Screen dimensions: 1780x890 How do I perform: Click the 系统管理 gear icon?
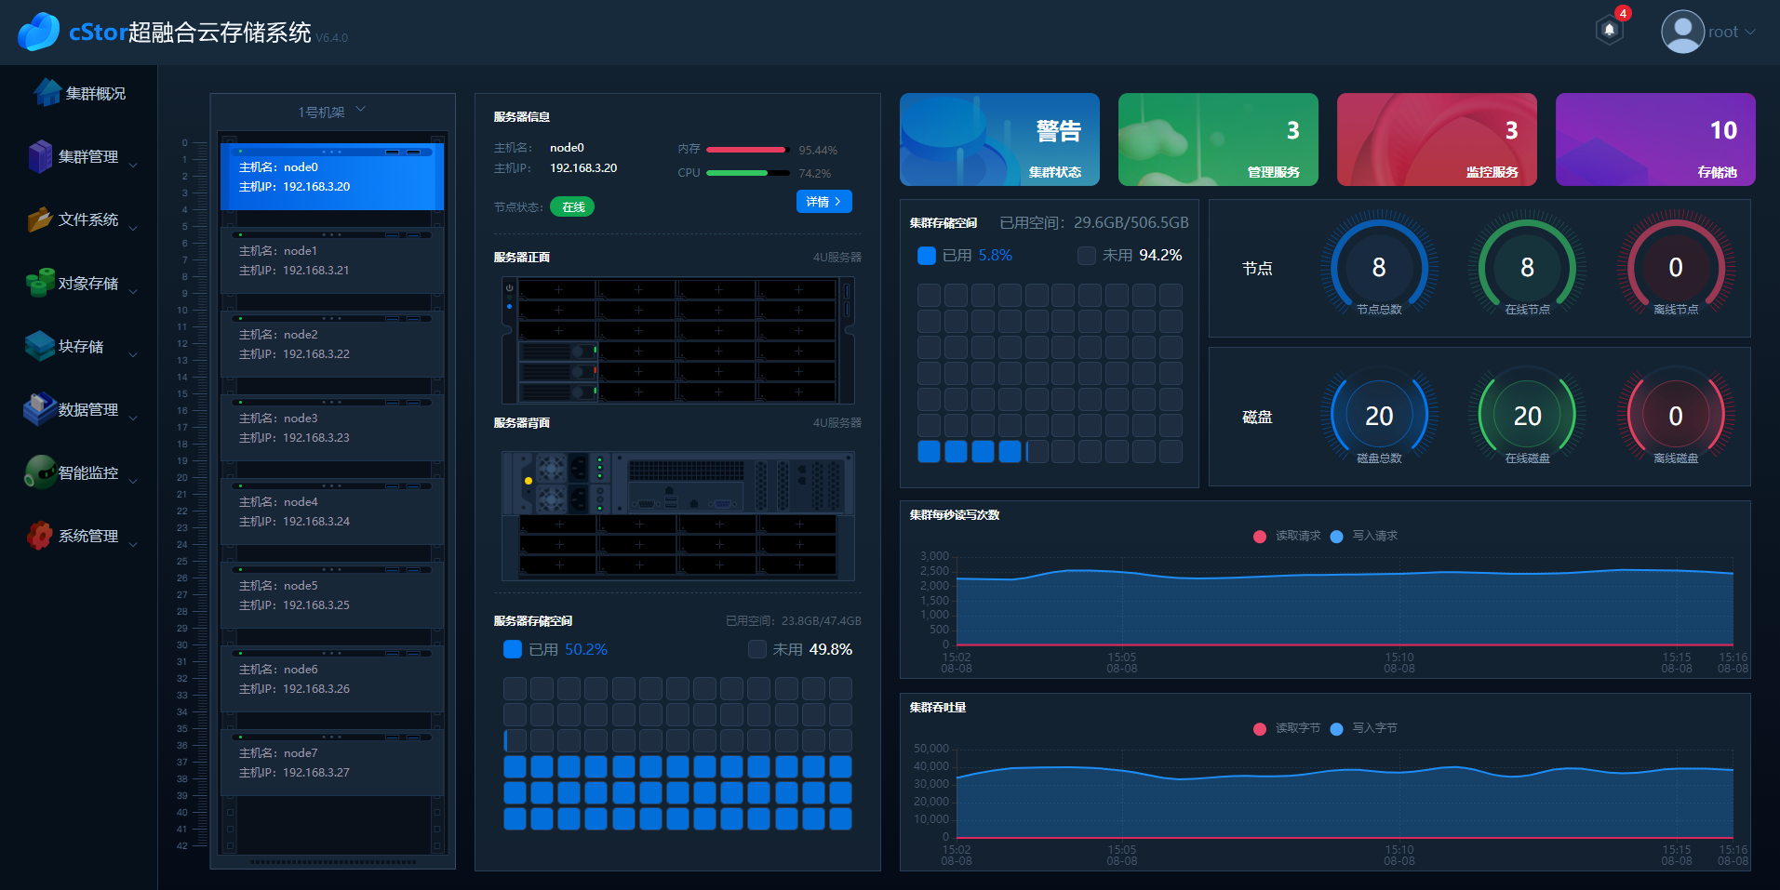[40, 536]
